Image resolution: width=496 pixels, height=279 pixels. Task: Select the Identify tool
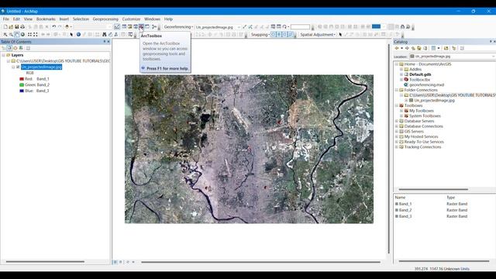point(78,34)
